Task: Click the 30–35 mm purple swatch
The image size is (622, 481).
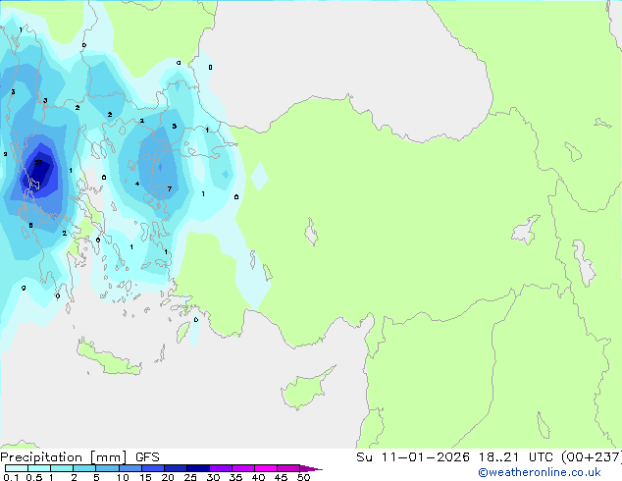Action: click(220, 468)
